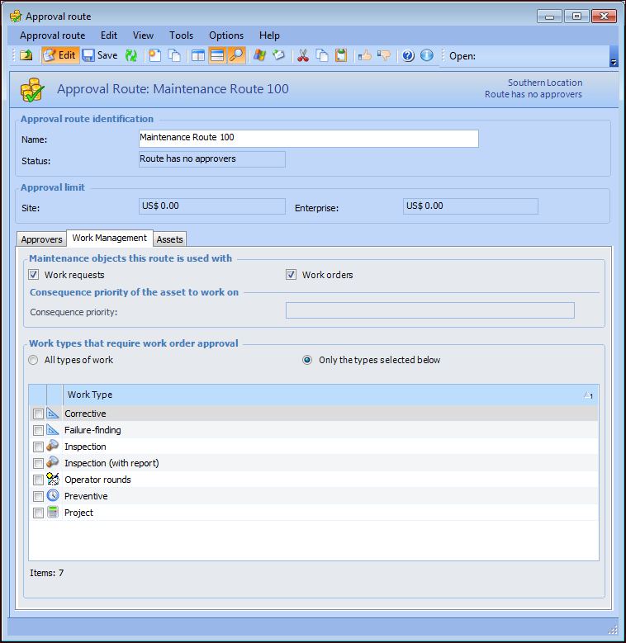Image resolution: width=626 pixels, height=643 pixels.
Task: Switch to the Assets tab
Action: tap(170, 239)
